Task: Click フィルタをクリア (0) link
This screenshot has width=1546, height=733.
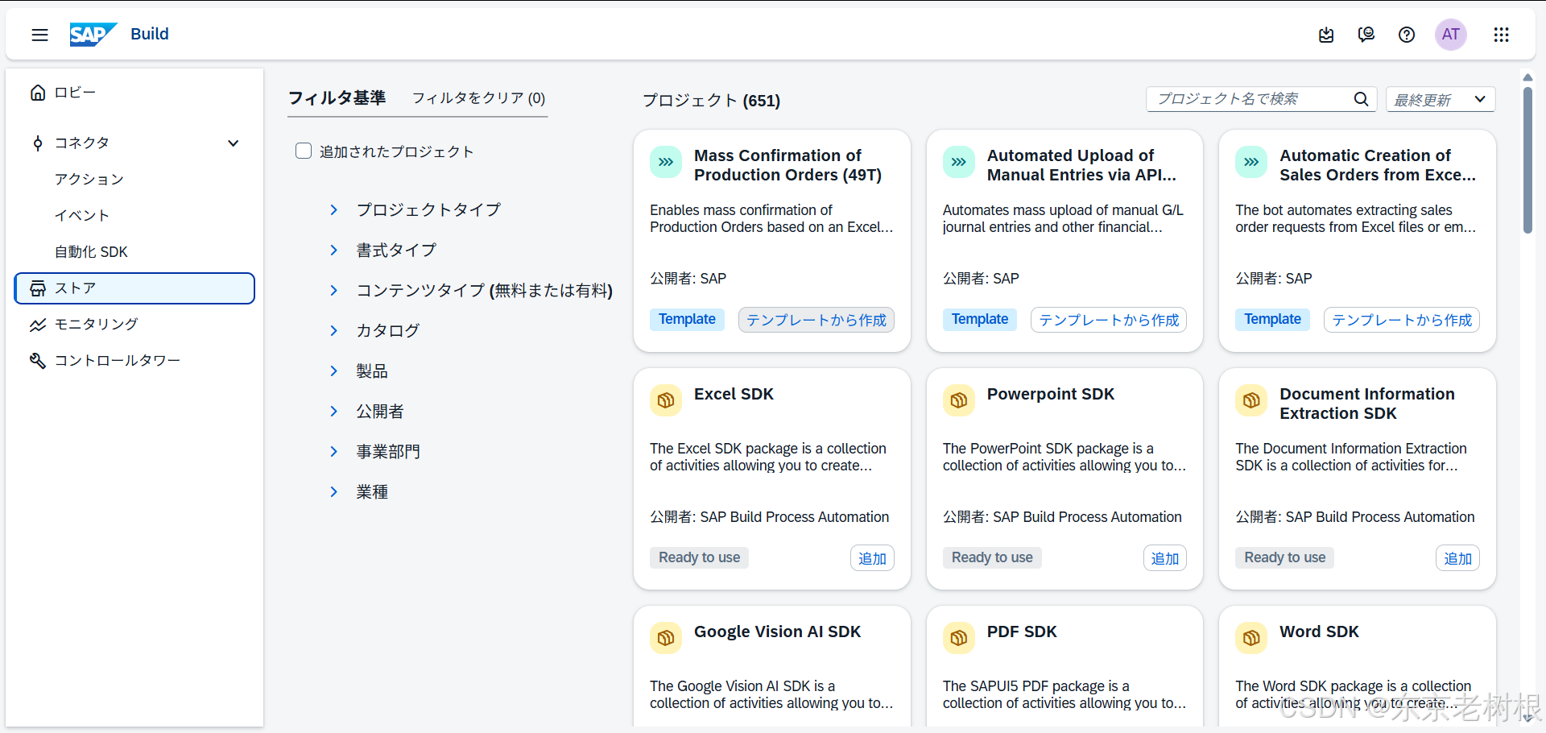Action: [478, 98]
